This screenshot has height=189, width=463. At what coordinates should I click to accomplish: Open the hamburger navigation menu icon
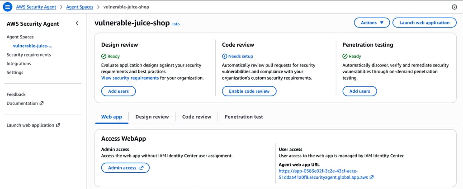tap(7, 7)
